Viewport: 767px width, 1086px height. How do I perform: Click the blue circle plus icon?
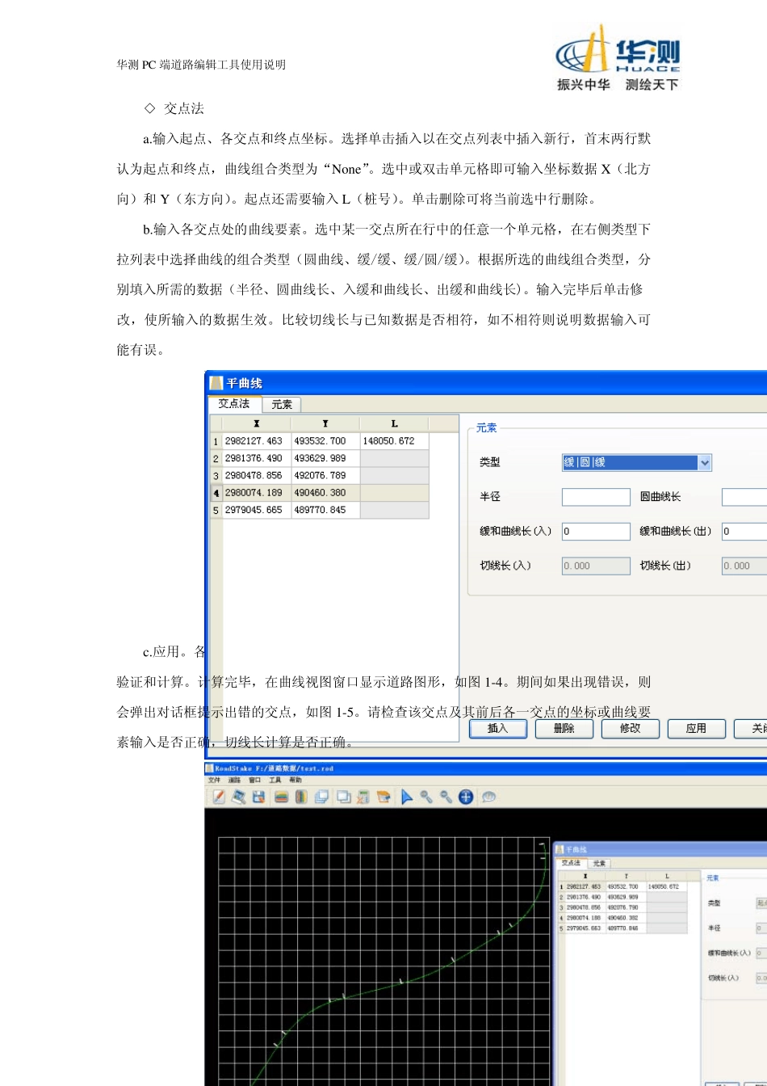[x=466, y=797]
